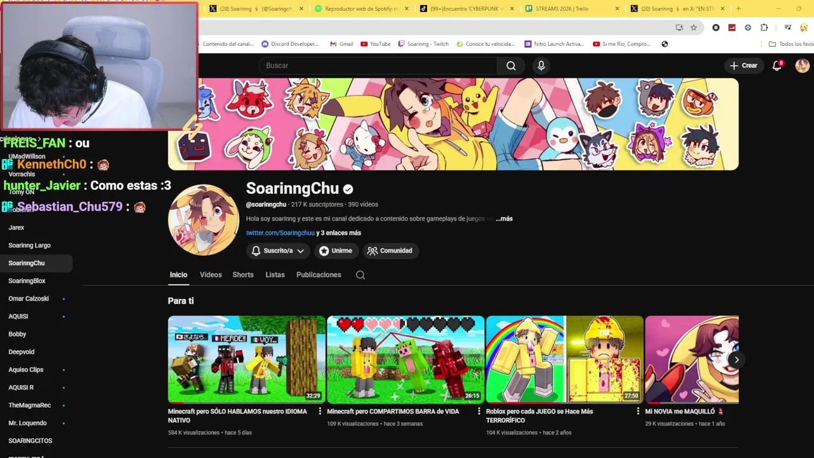Click the black round extension icon

(x=716, y=27)
